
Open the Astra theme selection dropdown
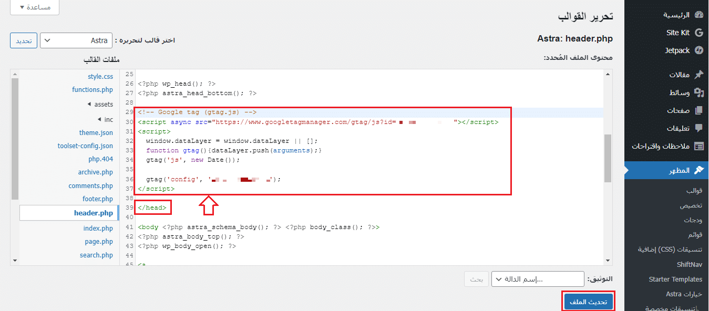pyautogui.click(x=76, y=40)
